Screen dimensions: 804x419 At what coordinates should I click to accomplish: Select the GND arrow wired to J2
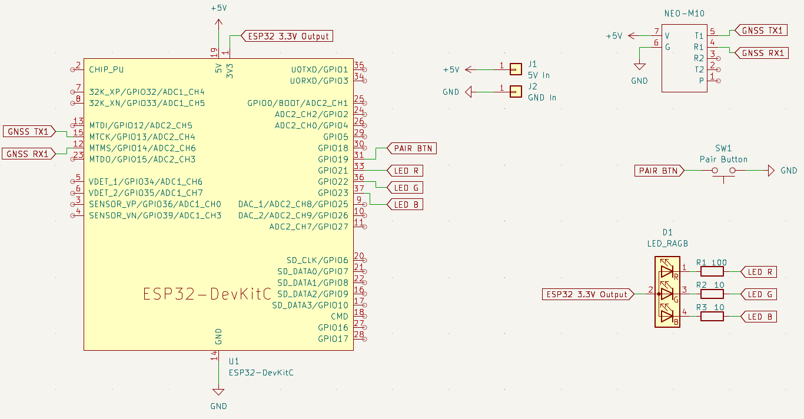[469, 92]
